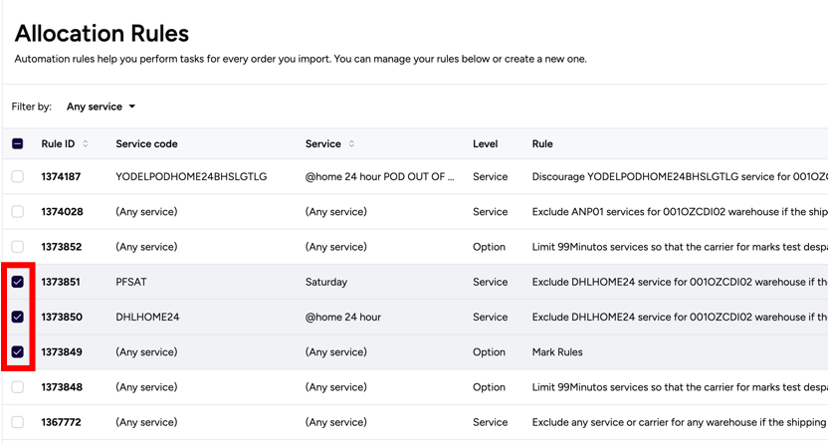This screenshot has width=828, height=444.
Task: Click Level 'Option' in row 1373852
Action: tap(489, 247)
